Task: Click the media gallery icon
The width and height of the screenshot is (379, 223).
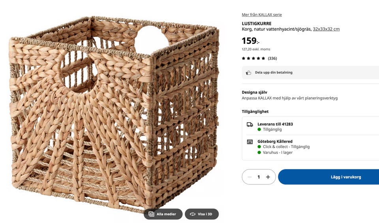Action: click(x=152, y=214)
